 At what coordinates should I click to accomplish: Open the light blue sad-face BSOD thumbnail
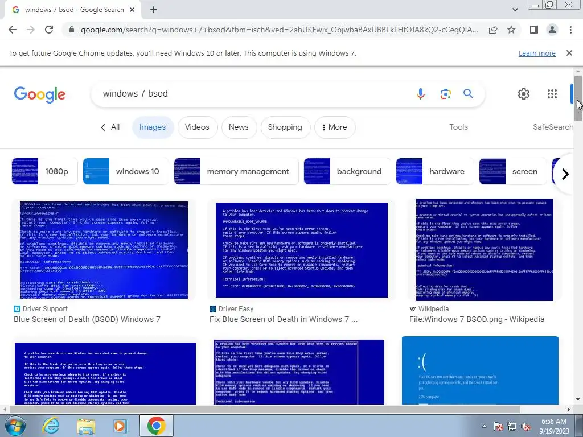coord(480,370)
